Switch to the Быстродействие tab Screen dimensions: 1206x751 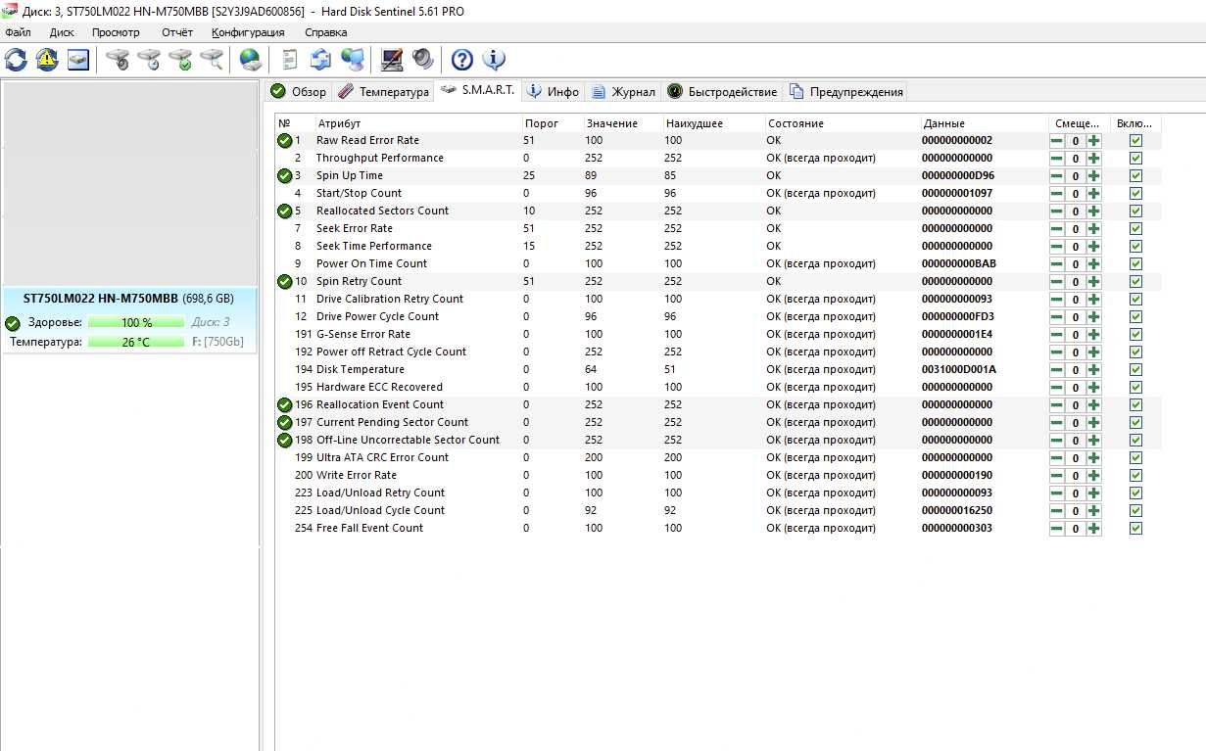tap(722, 92)
